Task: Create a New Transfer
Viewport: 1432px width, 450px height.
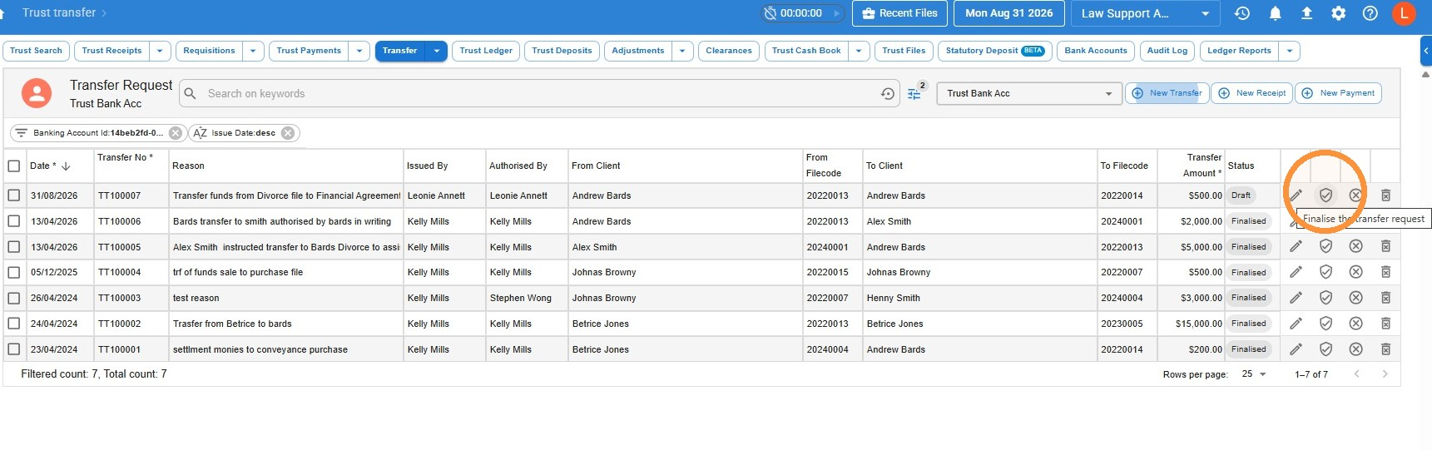Action: 1167,93
